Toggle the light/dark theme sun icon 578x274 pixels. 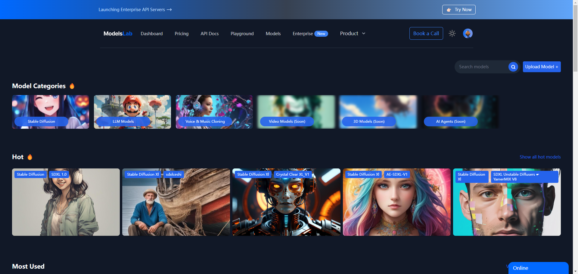[452, 33]
